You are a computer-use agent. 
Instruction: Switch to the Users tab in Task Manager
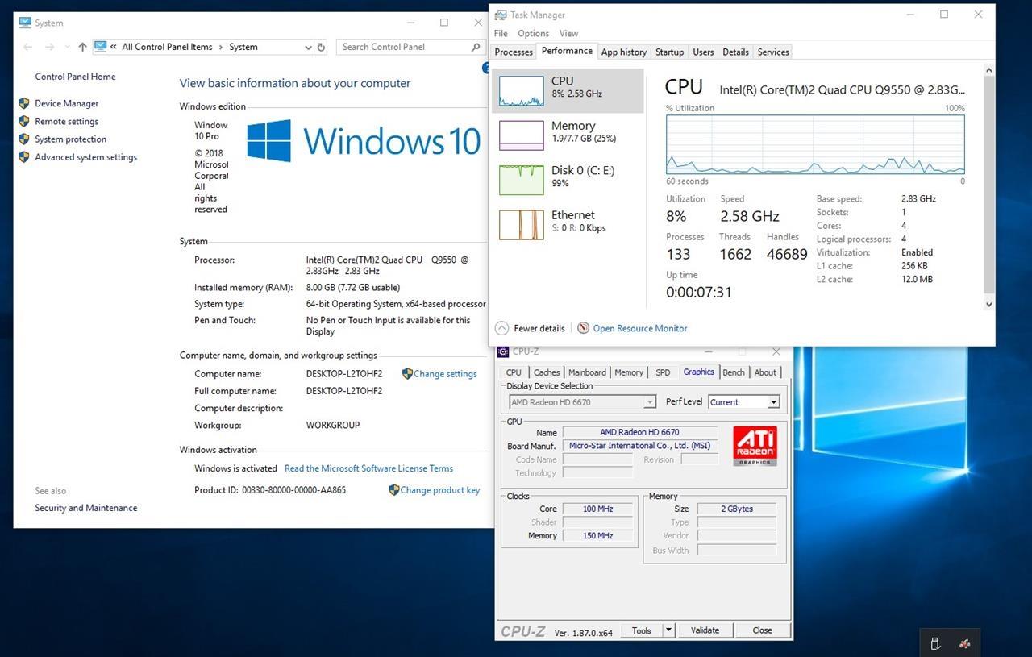click(703, 52)
